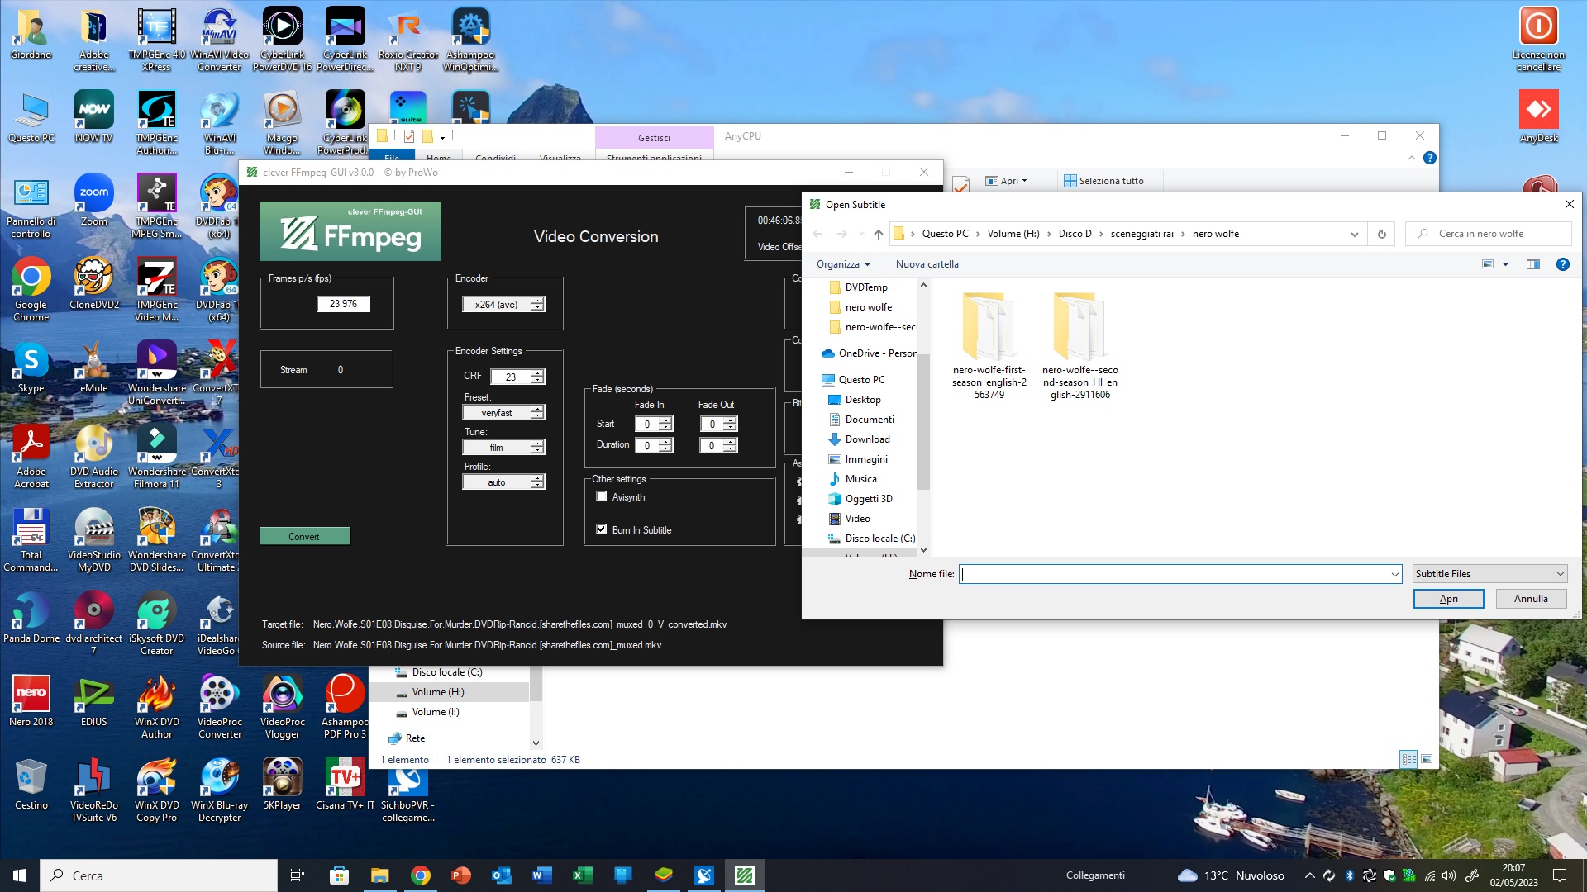Open the Organizza dropdown menu
Viewport: 1587px width, 892px height.
[x=843, y=264]
